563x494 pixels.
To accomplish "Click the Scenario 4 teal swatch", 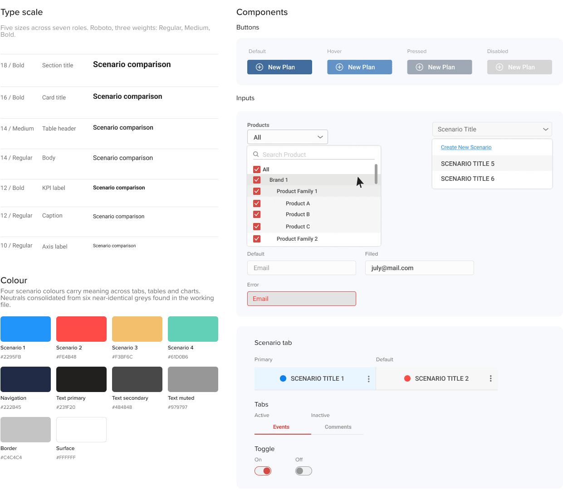I will 193,329.
